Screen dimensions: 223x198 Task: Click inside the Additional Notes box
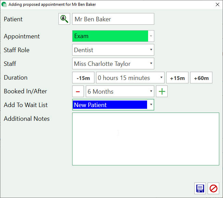145,139
